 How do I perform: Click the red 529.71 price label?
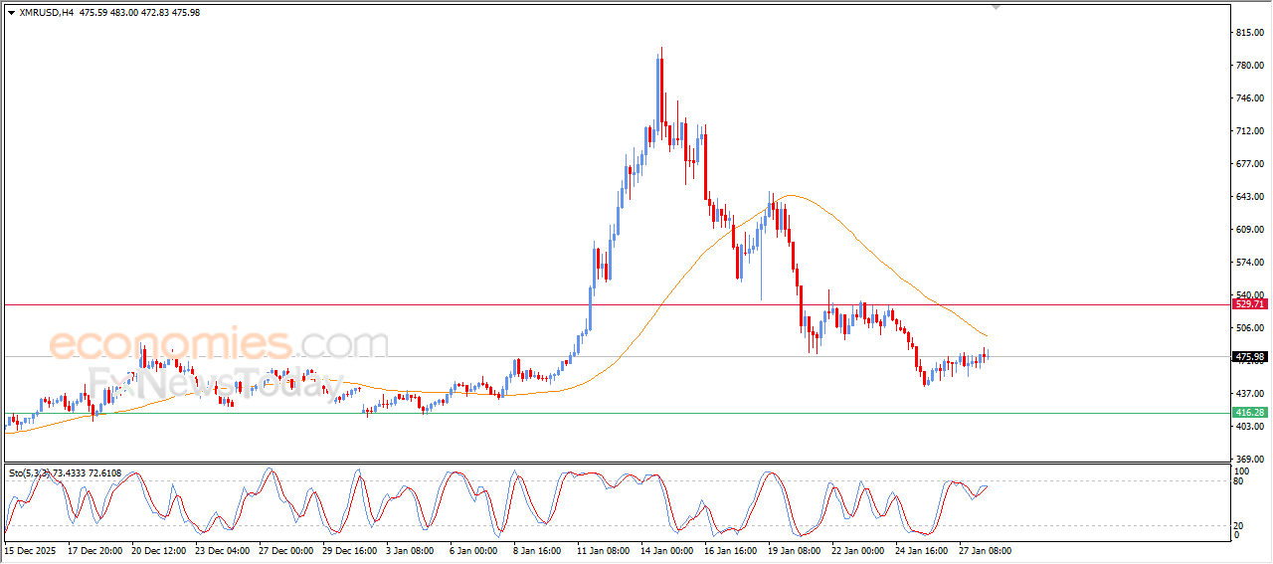pyautogui.click(x=1248, y=305)
